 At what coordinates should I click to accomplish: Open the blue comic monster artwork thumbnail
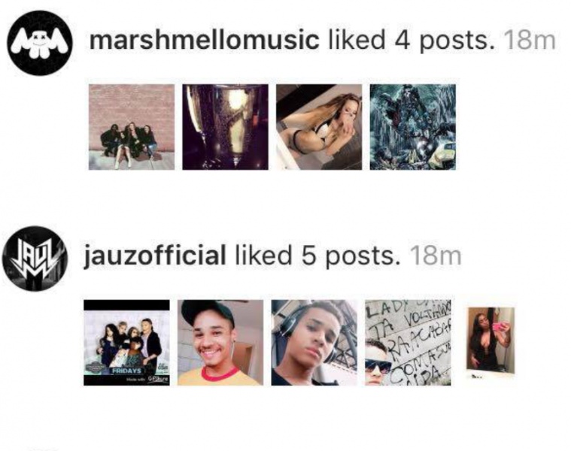click(x=412, y=127)
